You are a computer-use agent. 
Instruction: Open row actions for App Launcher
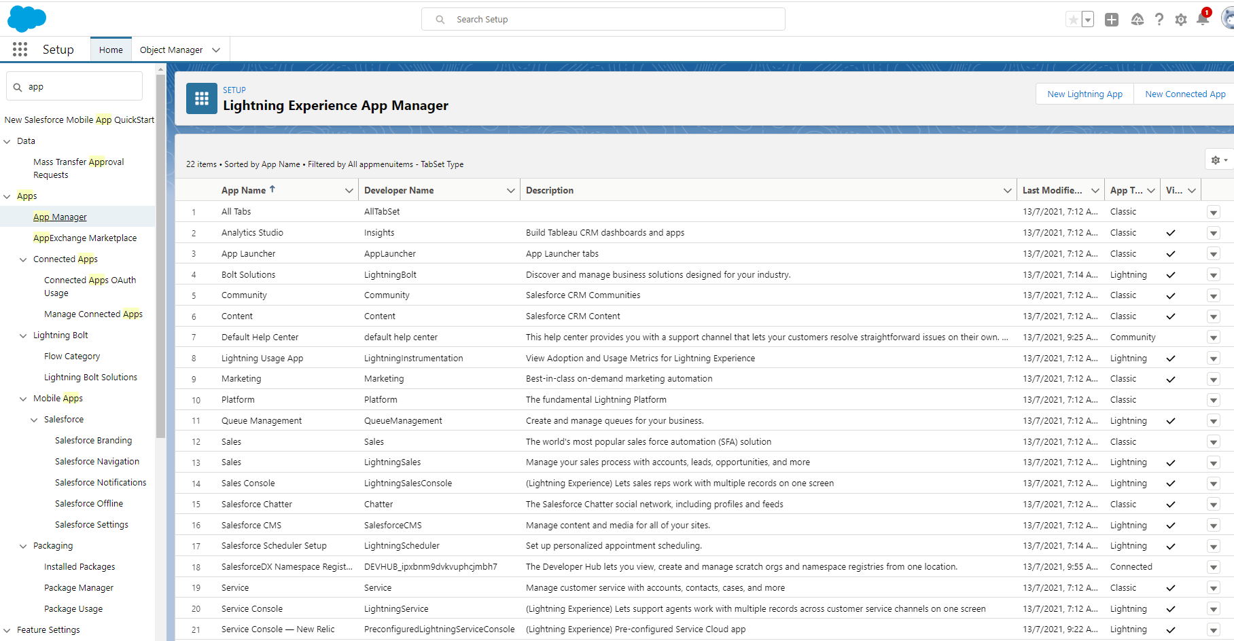coord(1214,254)
